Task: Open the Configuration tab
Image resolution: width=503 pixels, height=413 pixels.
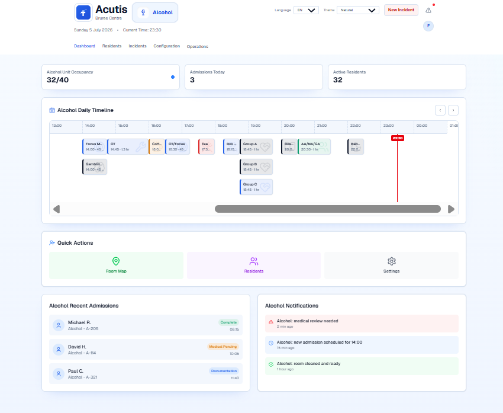Action: [166, 46]
